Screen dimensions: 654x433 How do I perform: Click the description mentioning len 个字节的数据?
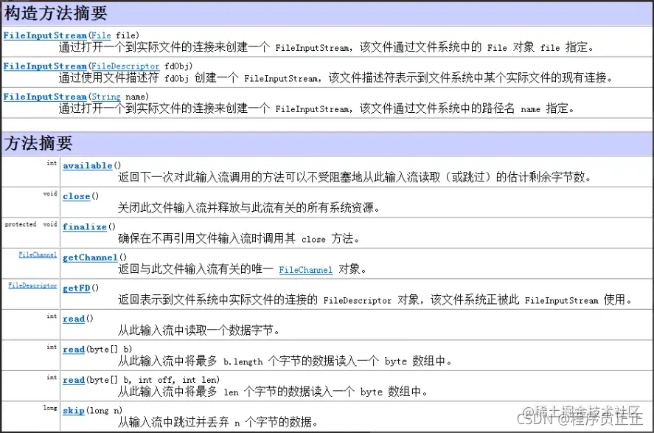[x=273, y=391]
